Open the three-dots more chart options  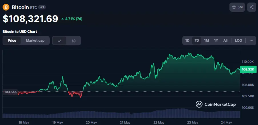point(251,41)
